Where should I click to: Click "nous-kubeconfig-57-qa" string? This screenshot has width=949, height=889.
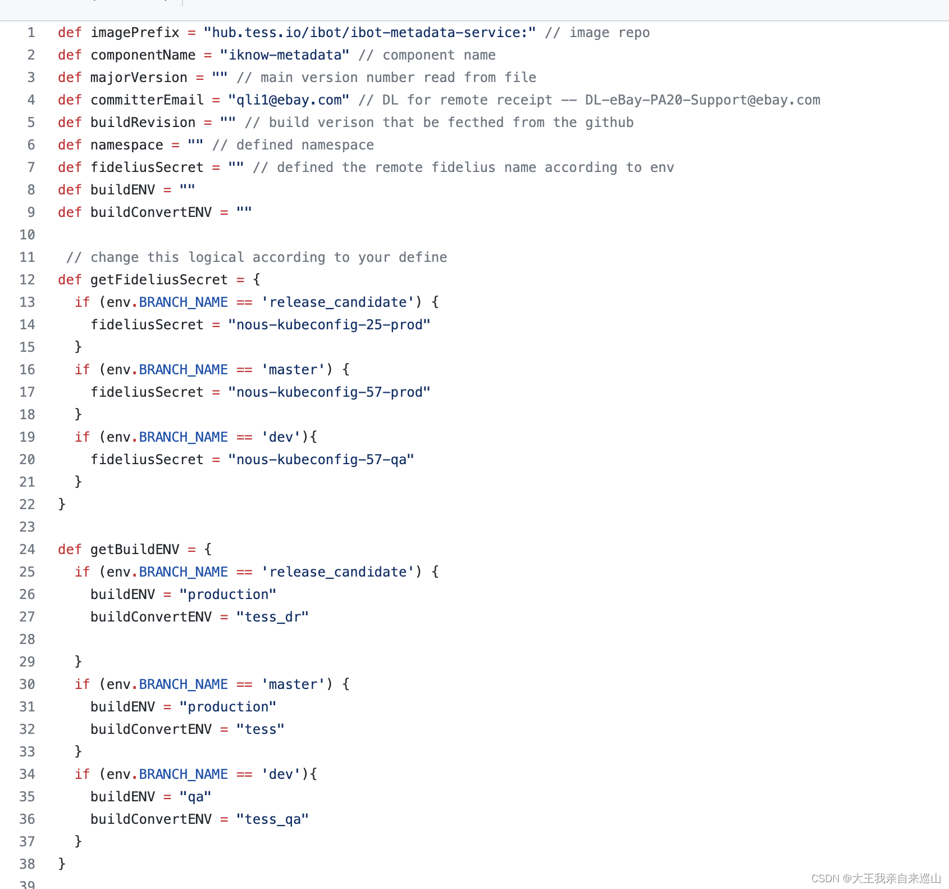[x=321, y=460]
